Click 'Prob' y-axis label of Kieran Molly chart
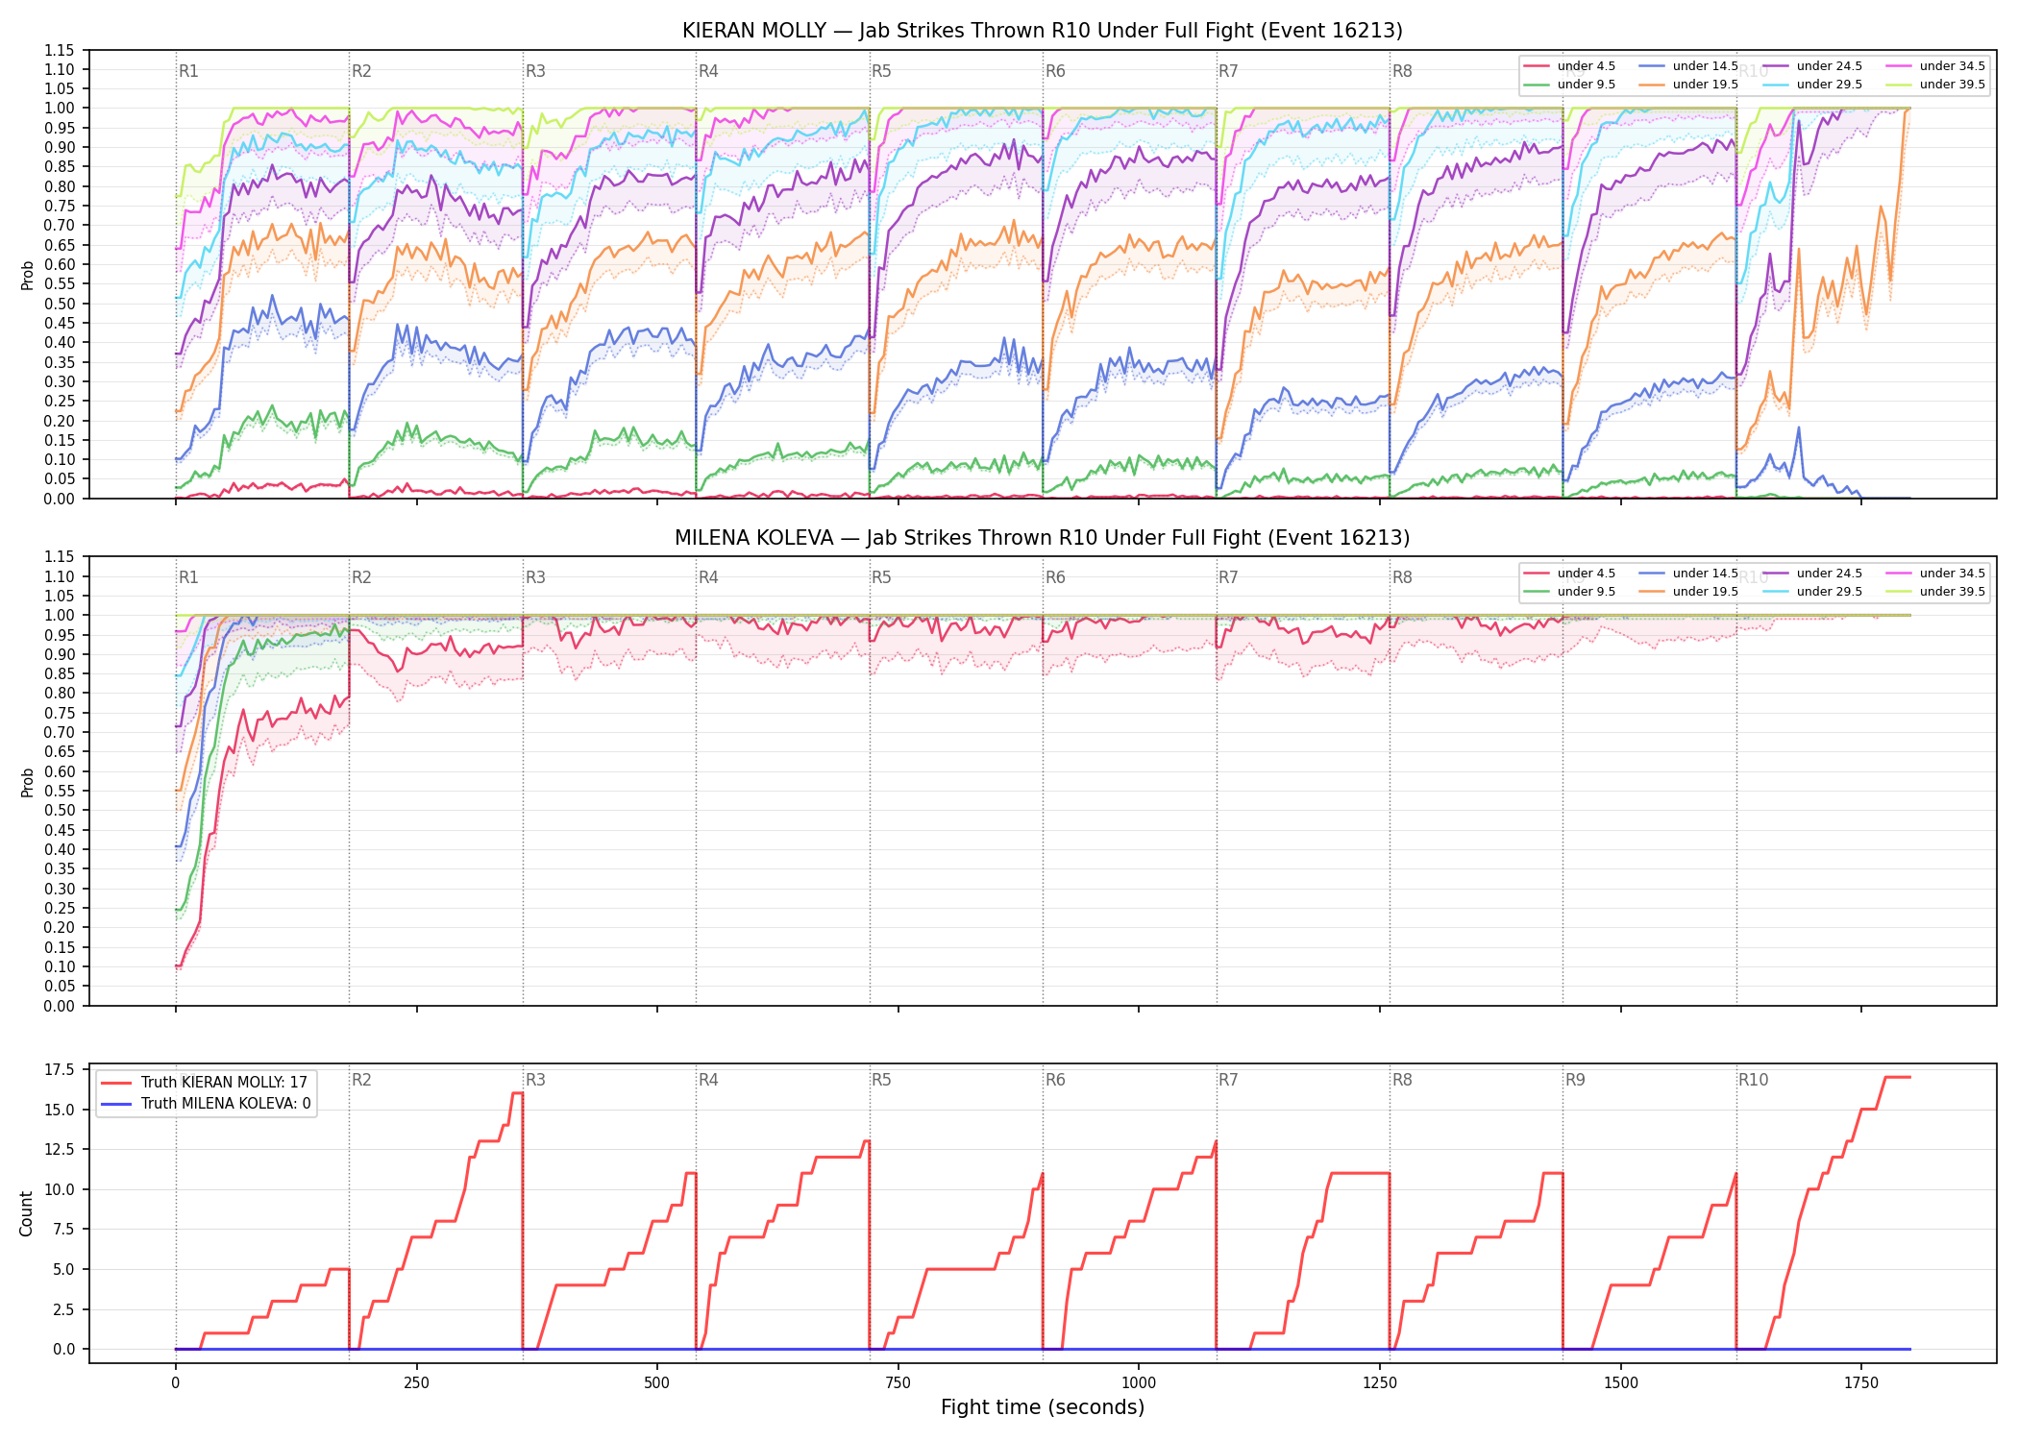This screenshot has height=1441, width=2018. [27, 275]
